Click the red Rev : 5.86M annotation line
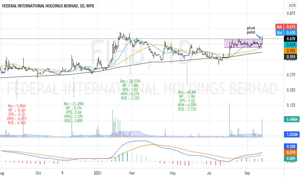The image size is (301, 178). 17,106
